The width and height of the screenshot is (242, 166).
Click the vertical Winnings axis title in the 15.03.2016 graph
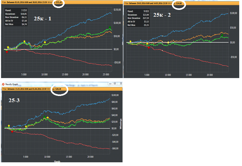click(121, 124)
